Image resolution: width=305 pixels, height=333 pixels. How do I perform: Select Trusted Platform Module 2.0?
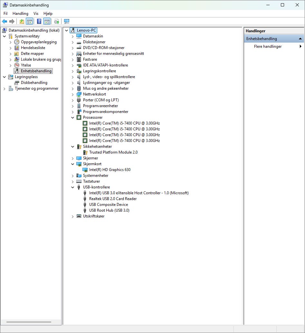click(113, 152)
